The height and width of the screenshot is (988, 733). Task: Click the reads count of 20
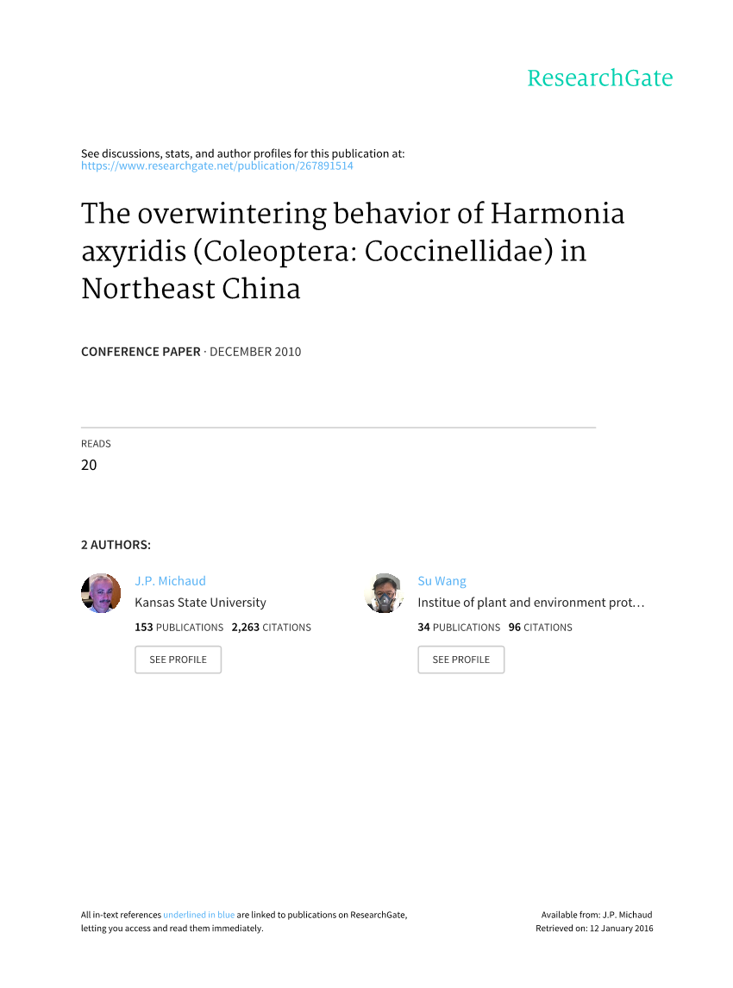(x=89, y=465)
